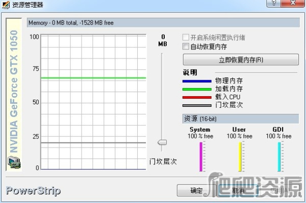Click the memory chip icon under GeForce banner
The image size is (306, 203).
coord(14,162)
